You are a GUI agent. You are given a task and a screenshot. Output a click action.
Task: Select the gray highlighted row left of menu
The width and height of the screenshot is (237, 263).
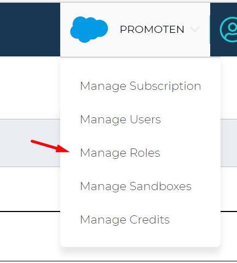pyautogui.click(x=30, y=143)
